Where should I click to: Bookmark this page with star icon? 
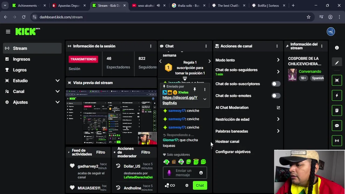pyautogui.click(x=309, y=17)
